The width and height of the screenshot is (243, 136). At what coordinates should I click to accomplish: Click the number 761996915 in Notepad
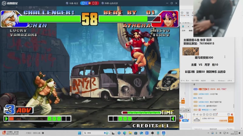click(x=207, y=44)
